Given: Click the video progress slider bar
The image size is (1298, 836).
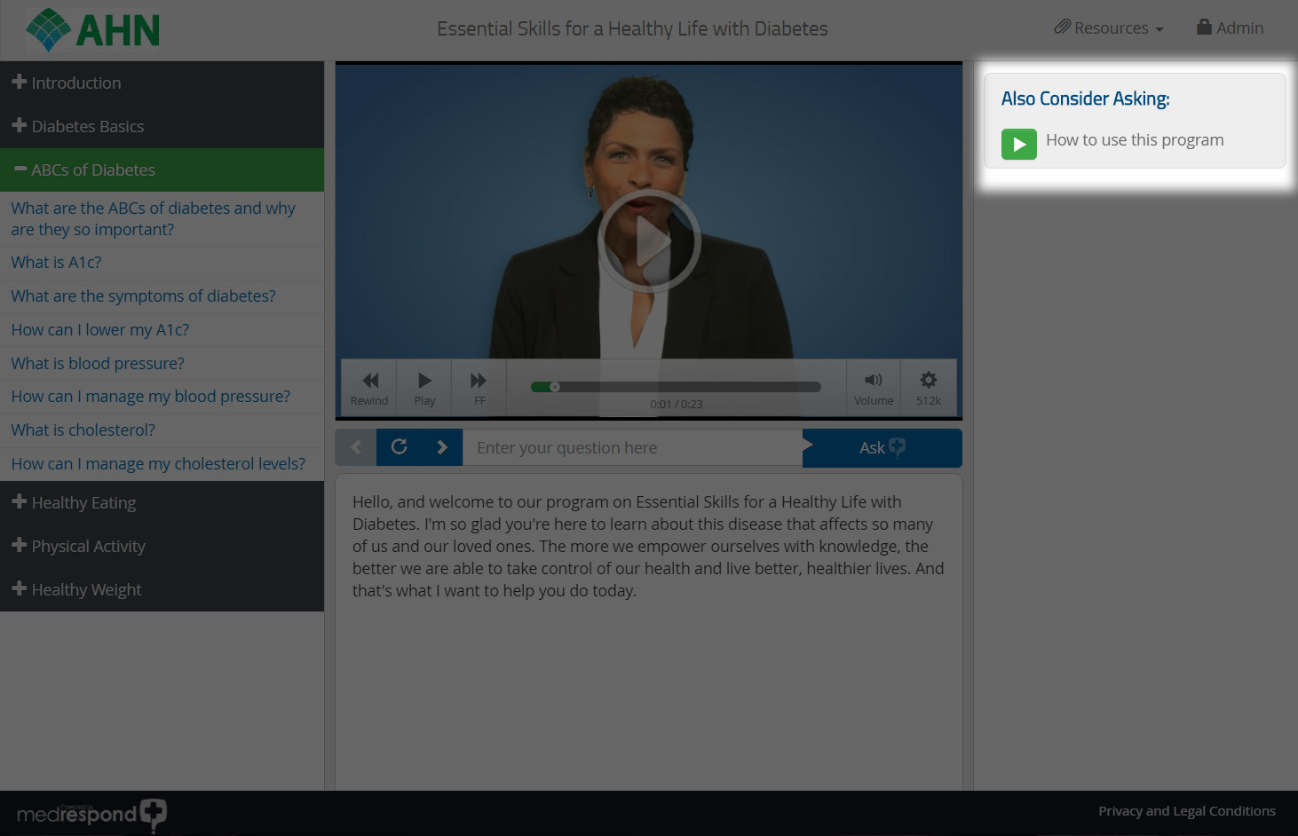Looking at the screenshot, I should pos(675,387).
